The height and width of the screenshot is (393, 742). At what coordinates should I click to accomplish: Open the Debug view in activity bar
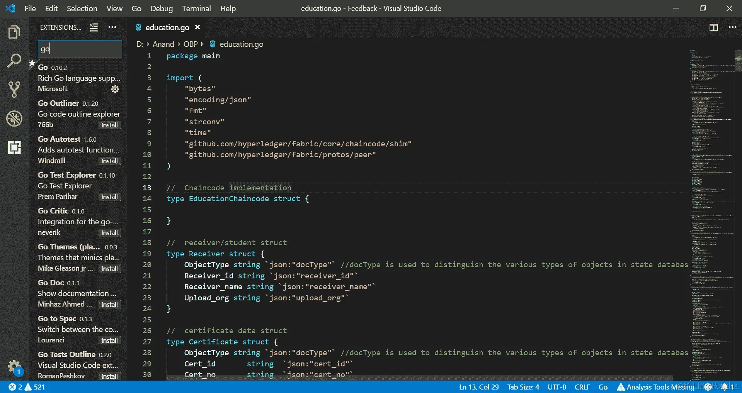pyautogui.click(x=14, y=119)
